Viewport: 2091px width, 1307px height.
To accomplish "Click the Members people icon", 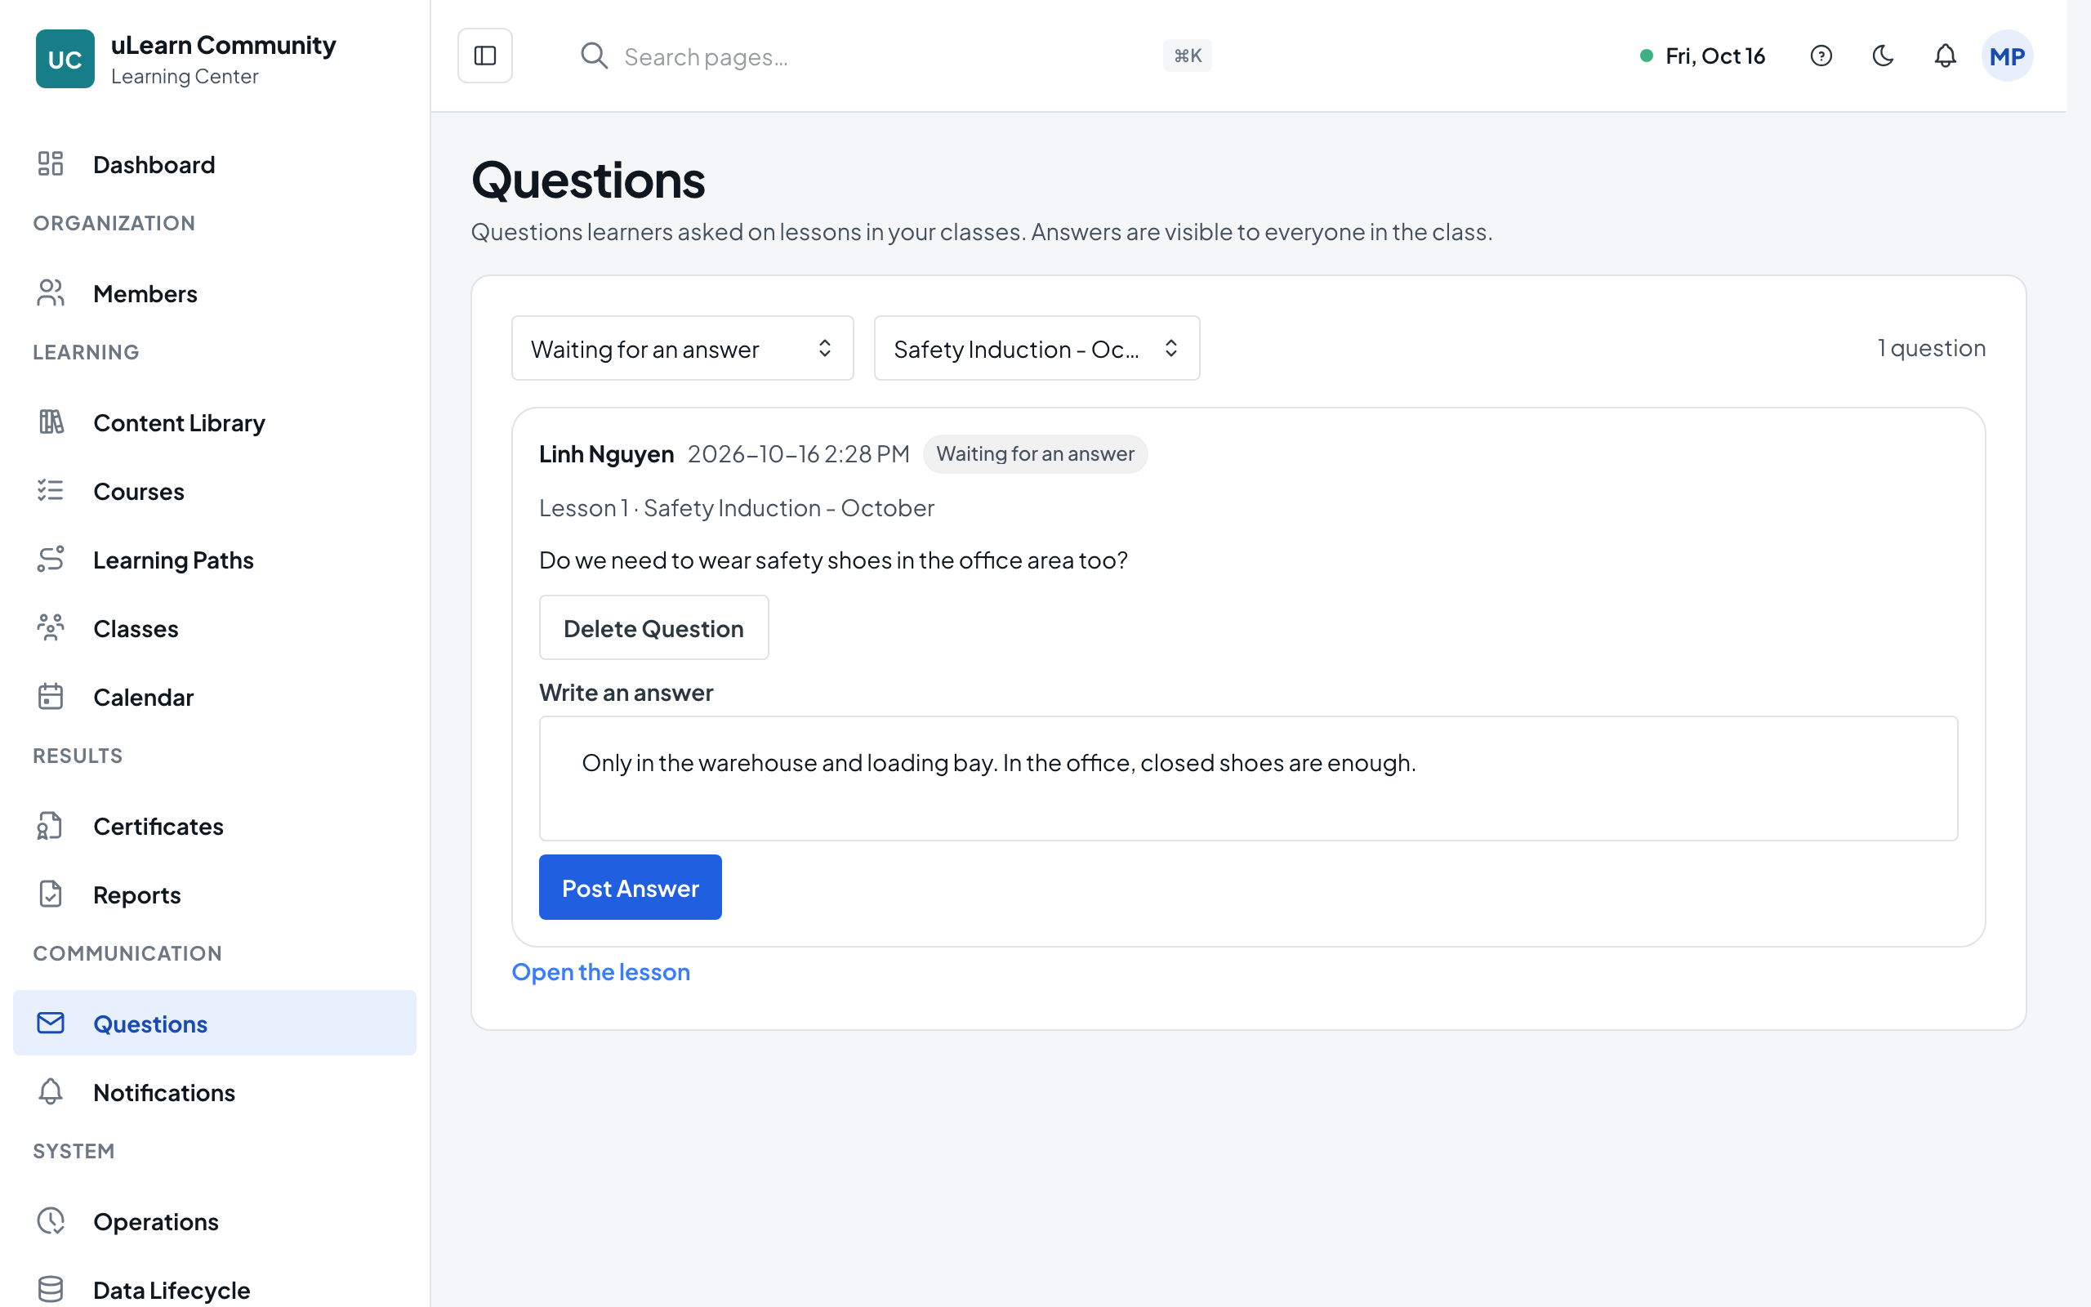I will [x=51, y=293].
